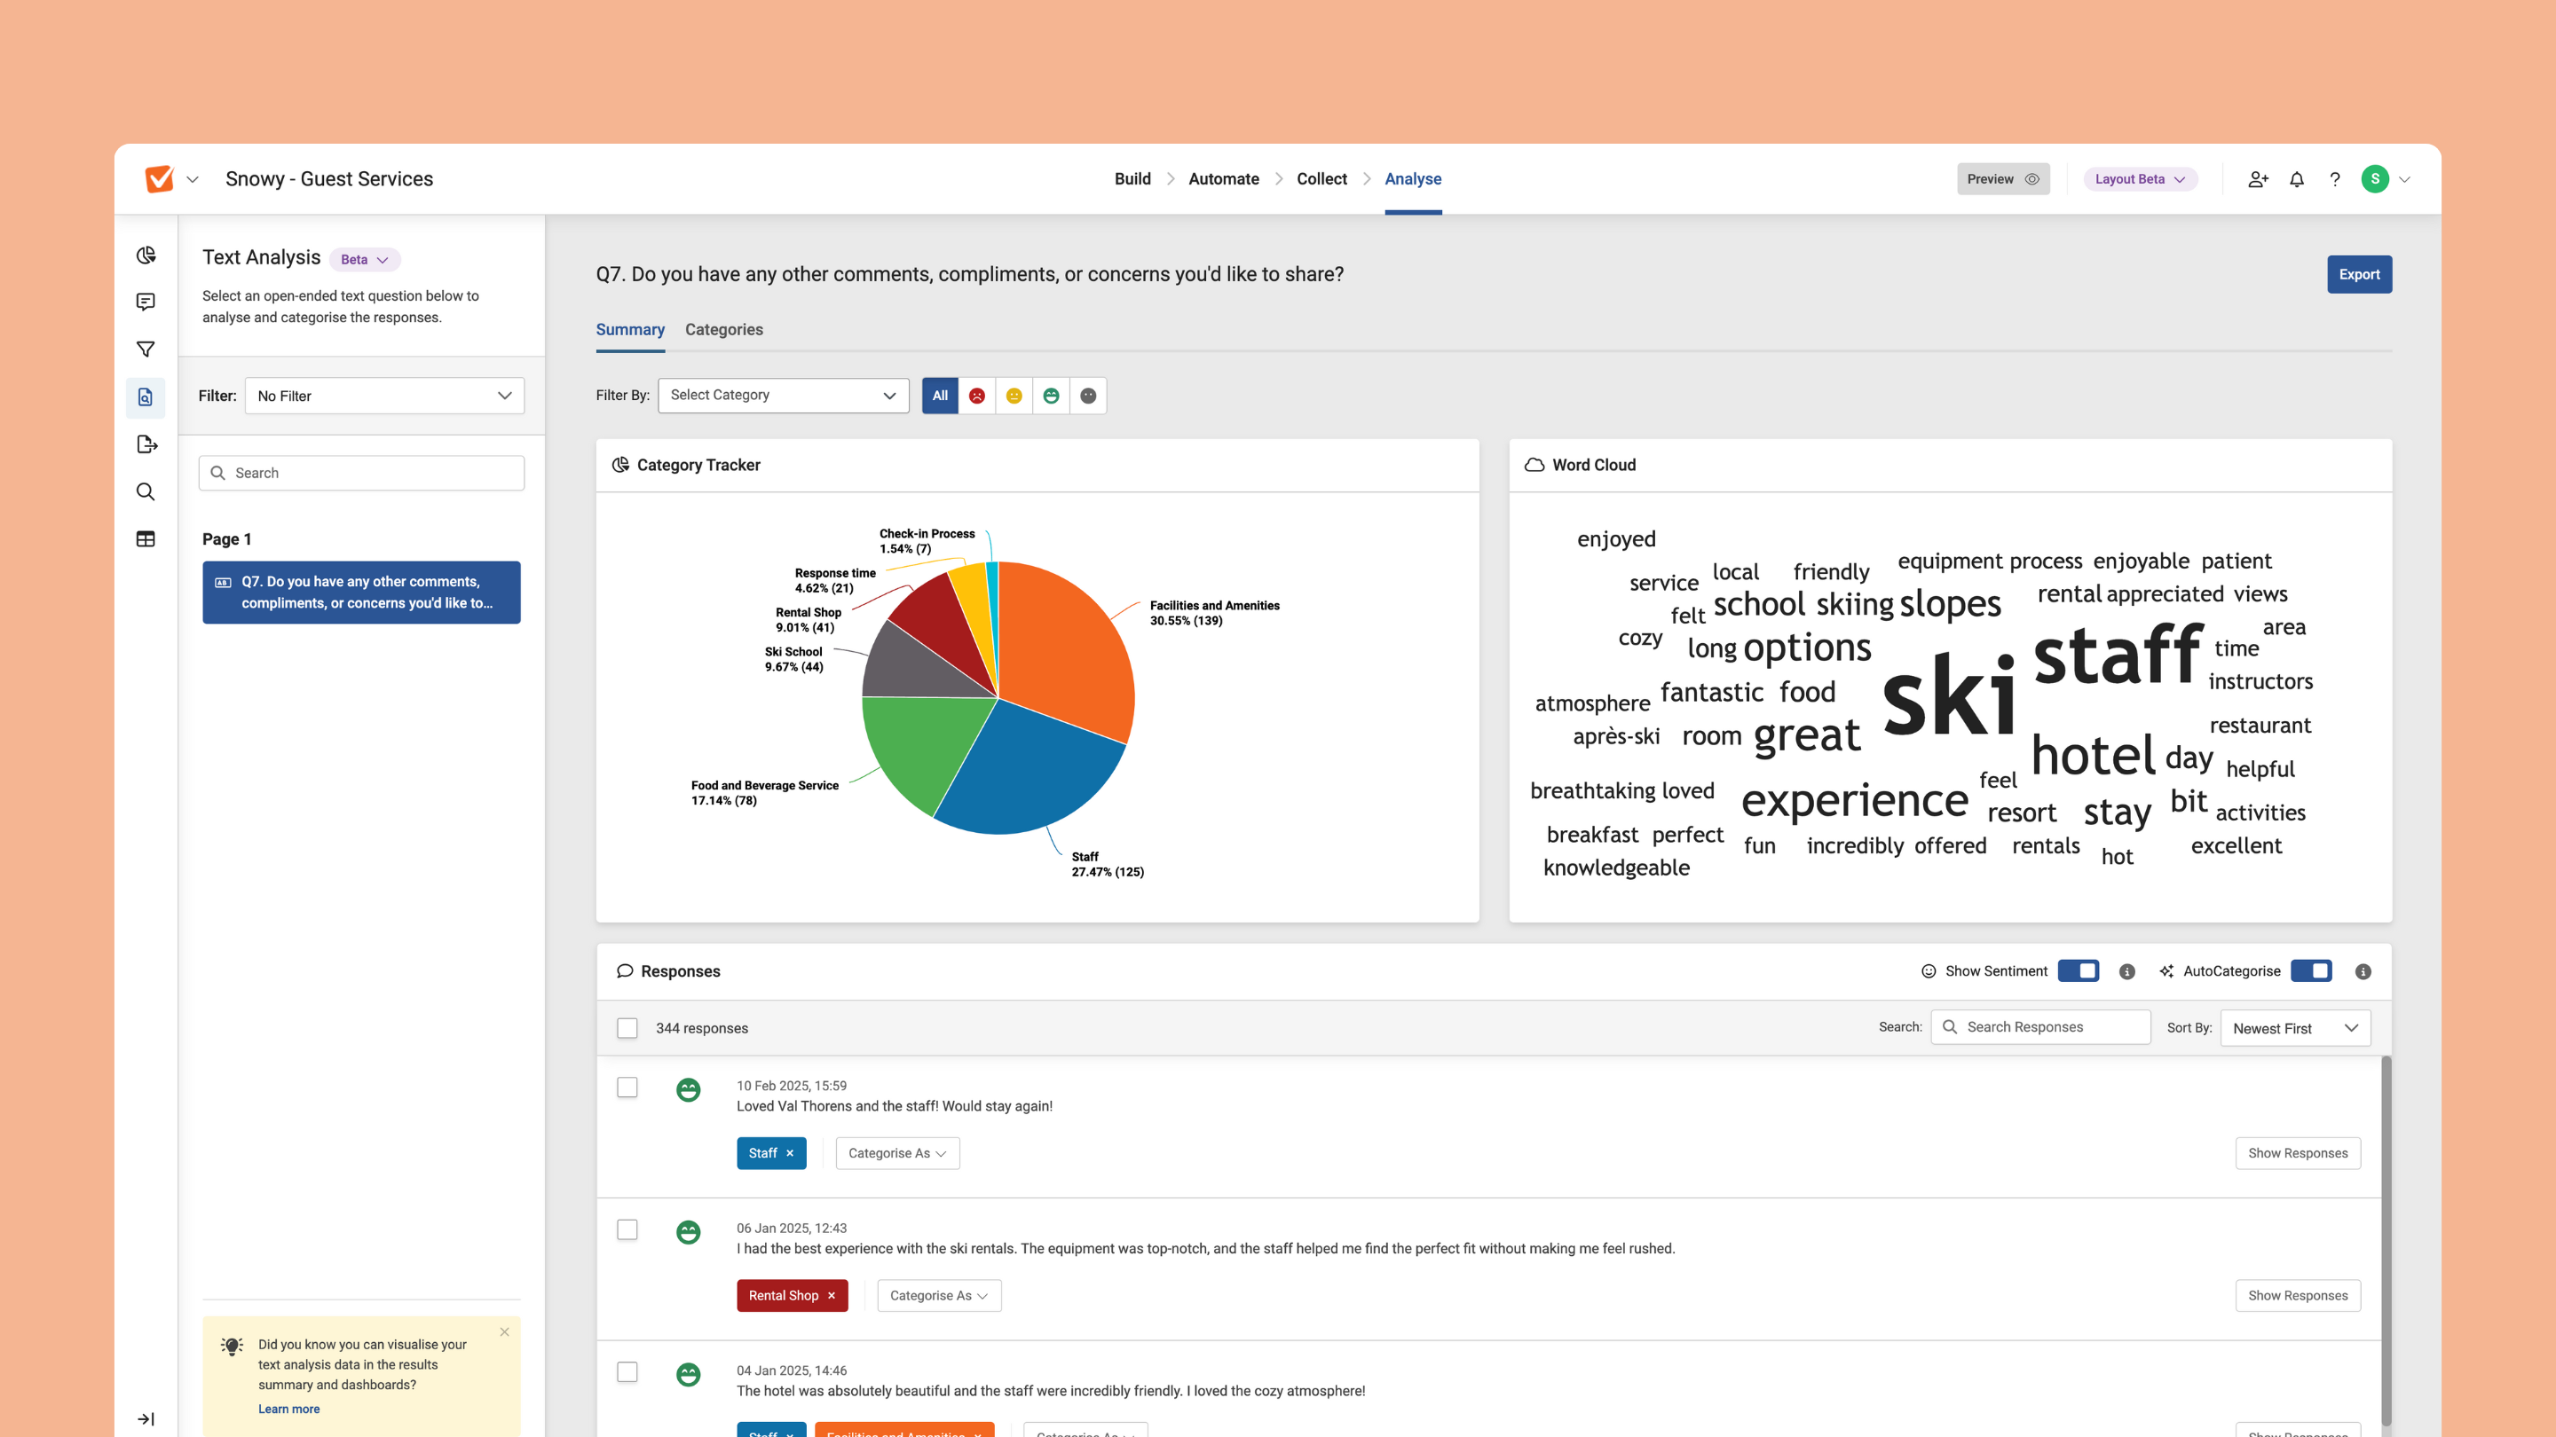Open the filter funnel icon in sidebar
This screenshot has width=2556, height=1437.
146,349
